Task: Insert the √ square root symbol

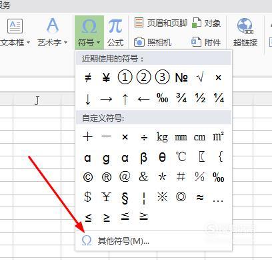Action: [x=200, y=78]
